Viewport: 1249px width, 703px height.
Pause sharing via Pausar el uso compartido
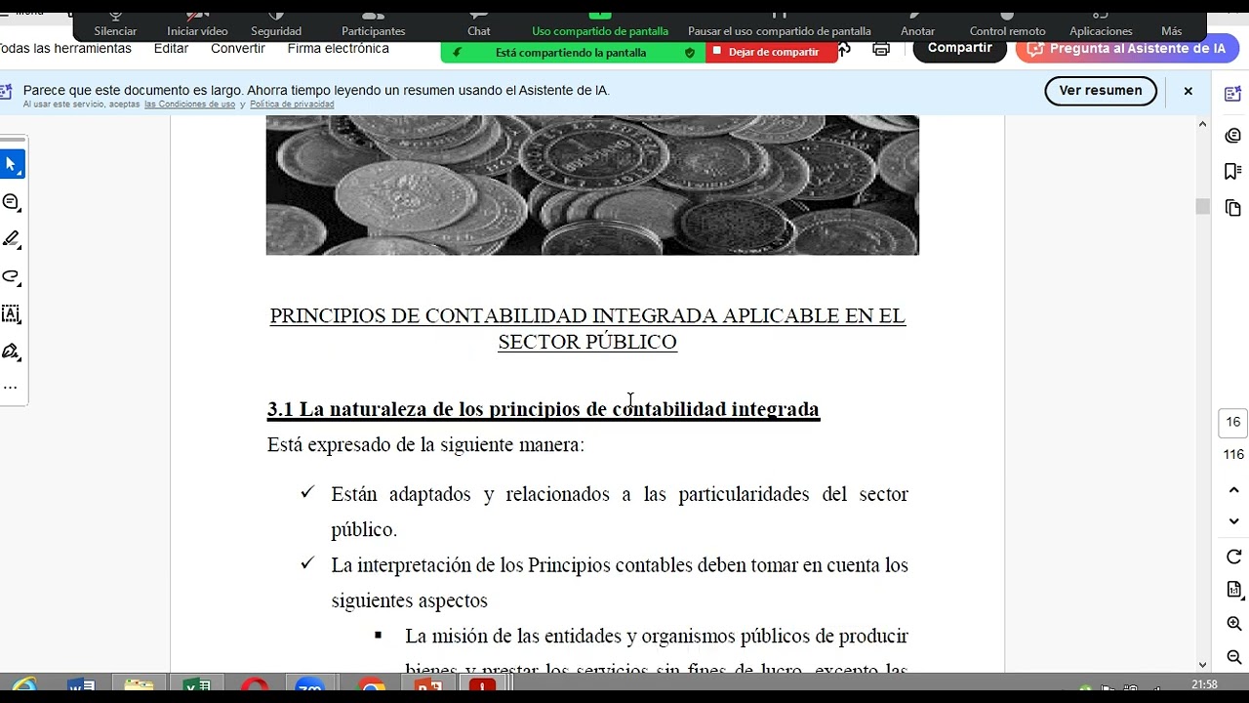tap(779, 25)
